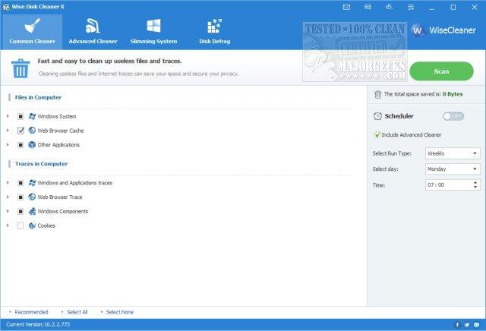
Task: Open the chat message icon in title bar
Action: tap(368, 7)
